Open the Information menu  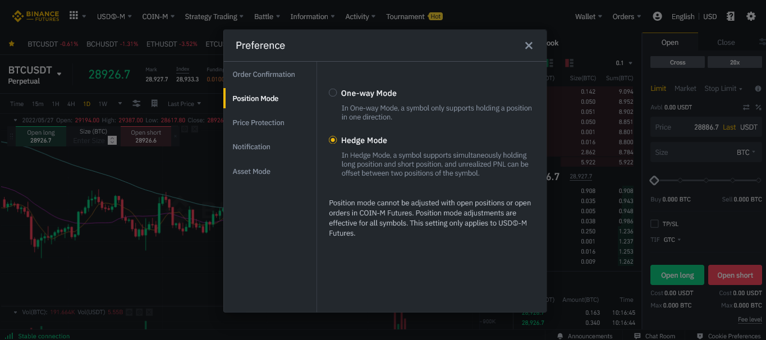click(313, 16)
